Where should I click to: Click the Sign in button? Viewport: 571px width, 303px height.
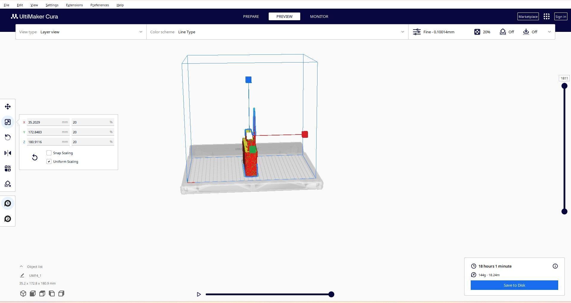561,16
